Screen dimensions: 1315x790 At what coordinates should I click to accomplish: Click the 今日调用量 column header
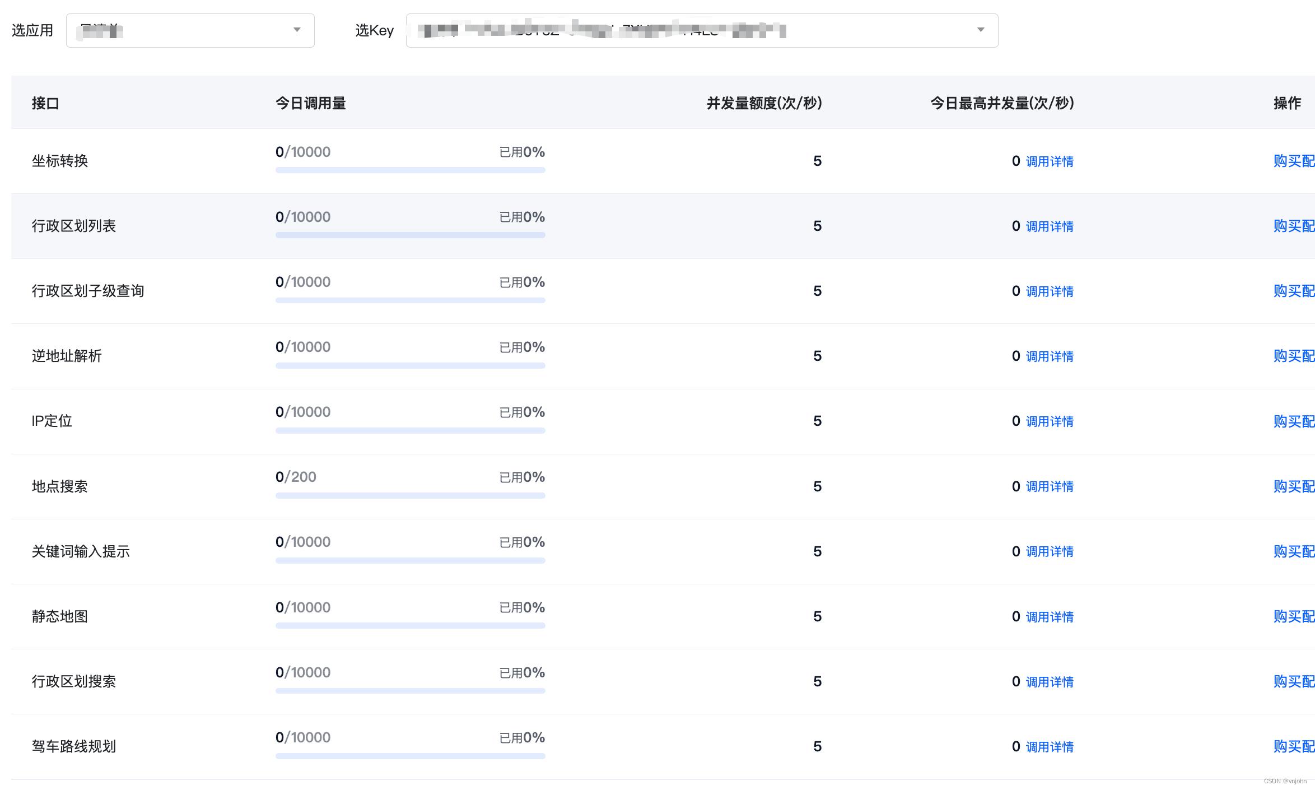click(310, 103)
